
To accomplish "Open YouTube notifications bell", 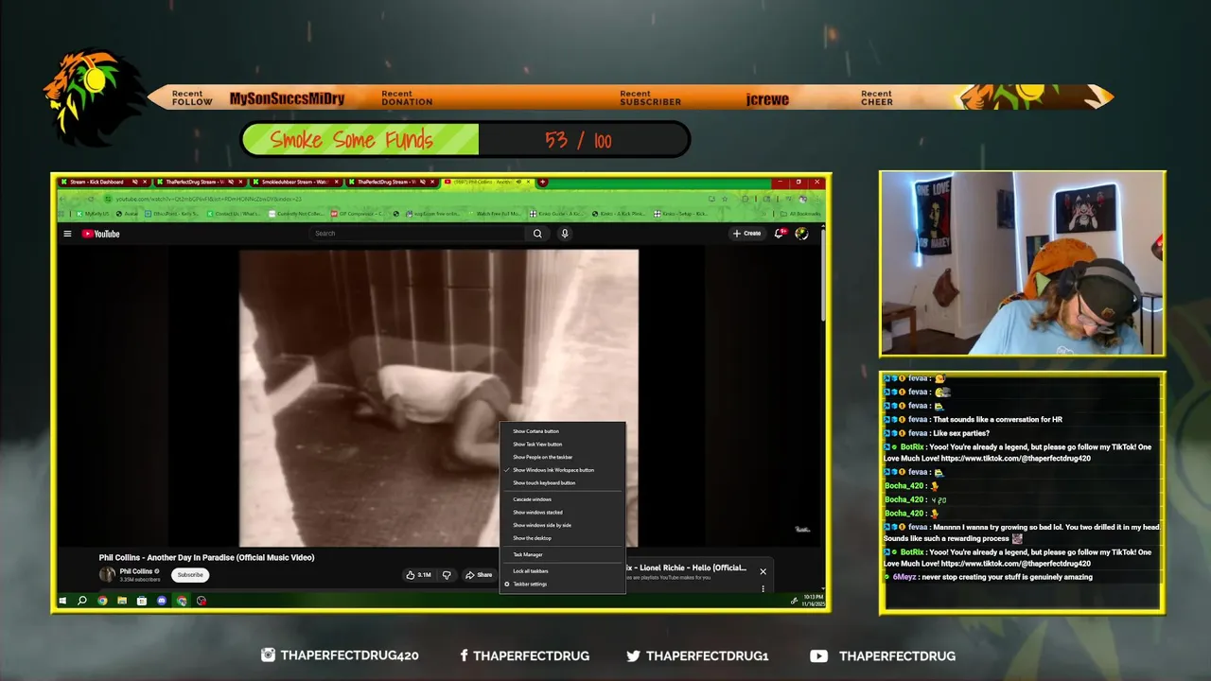I will (781, 233).
